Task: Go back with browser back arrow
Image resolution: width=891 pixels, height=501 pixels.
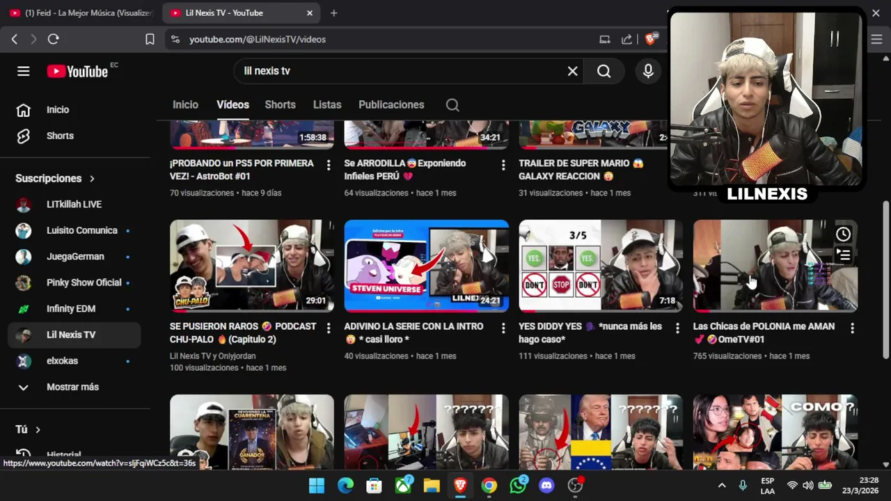Action: [15, 40]
